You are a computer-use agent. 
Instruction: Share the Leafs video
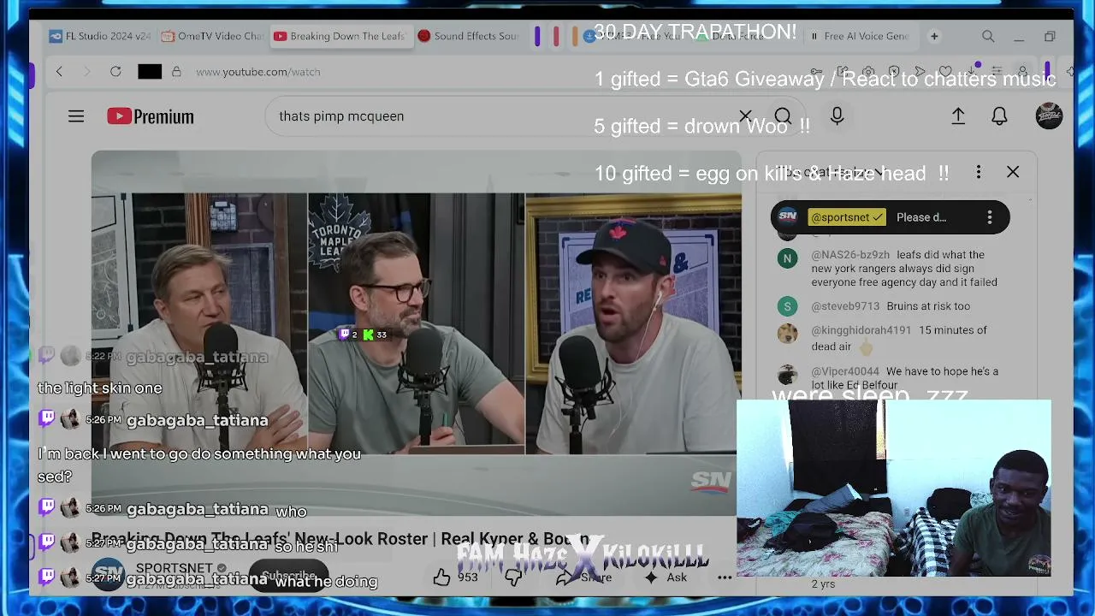[584, 577]
